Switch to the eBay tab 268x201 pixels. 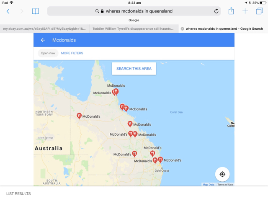(x=44, y=29)
